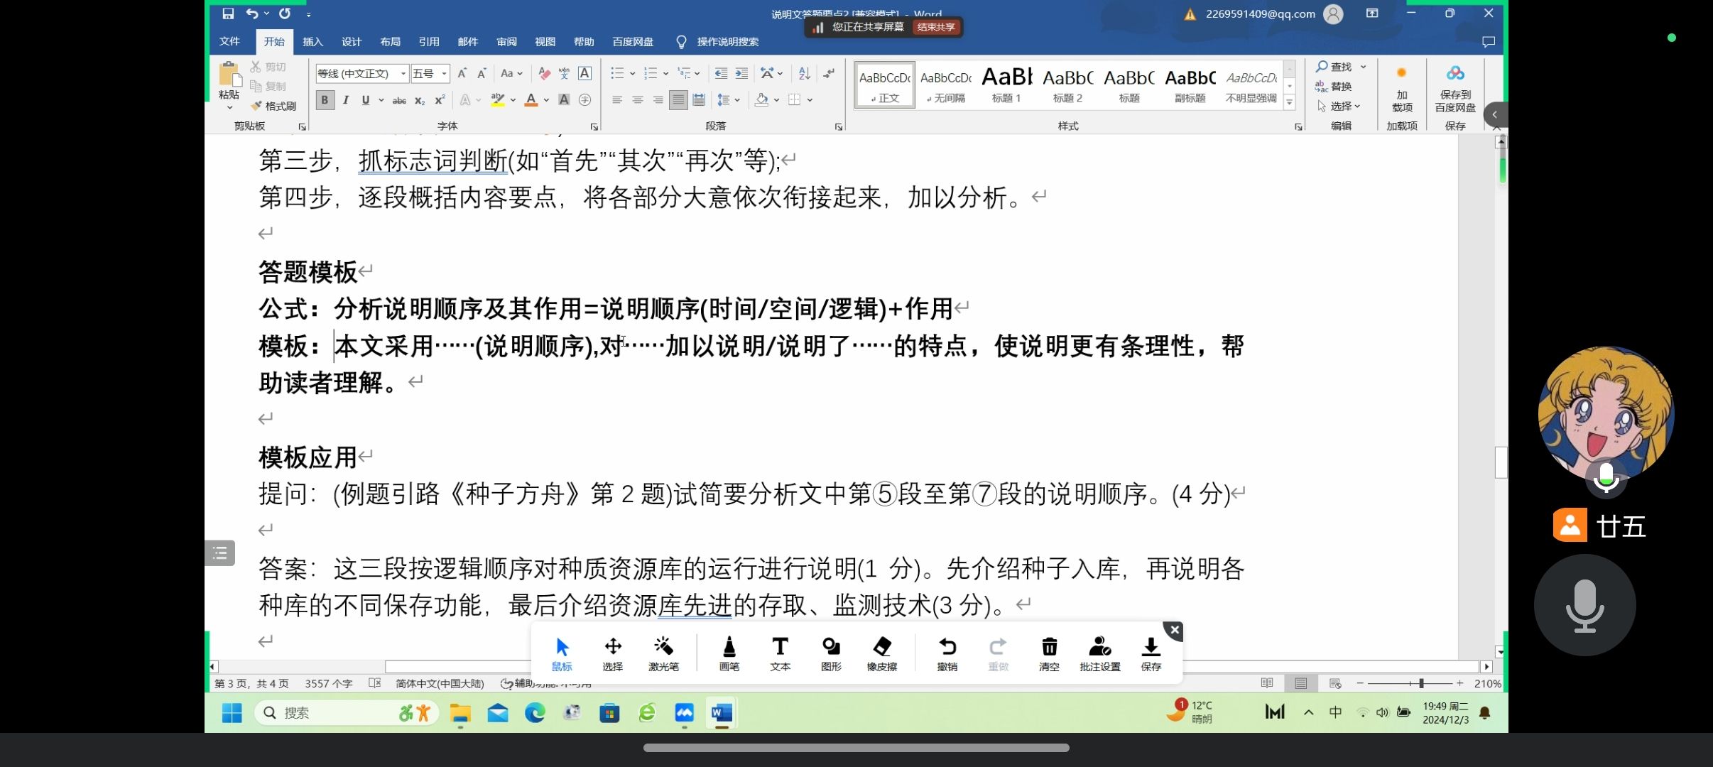The height and width of the screenshot is (767, 1713).
Task: Click the undo 撤销 annotation button
Action: tap(947, 652)
